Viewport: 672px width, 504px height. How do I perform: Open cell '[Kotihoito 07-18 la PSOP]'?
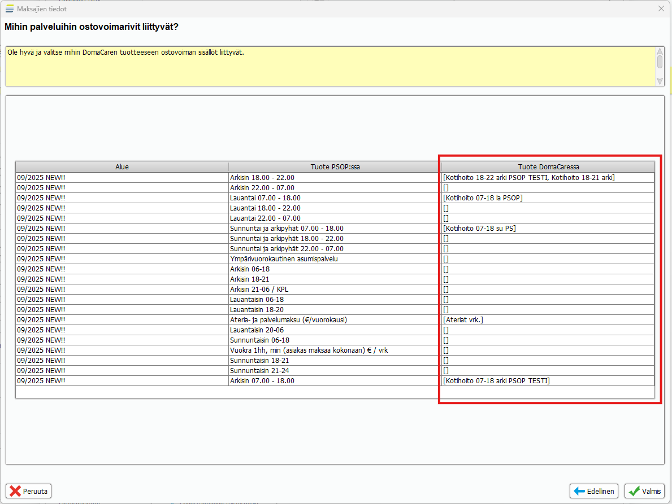pos(548,198)
